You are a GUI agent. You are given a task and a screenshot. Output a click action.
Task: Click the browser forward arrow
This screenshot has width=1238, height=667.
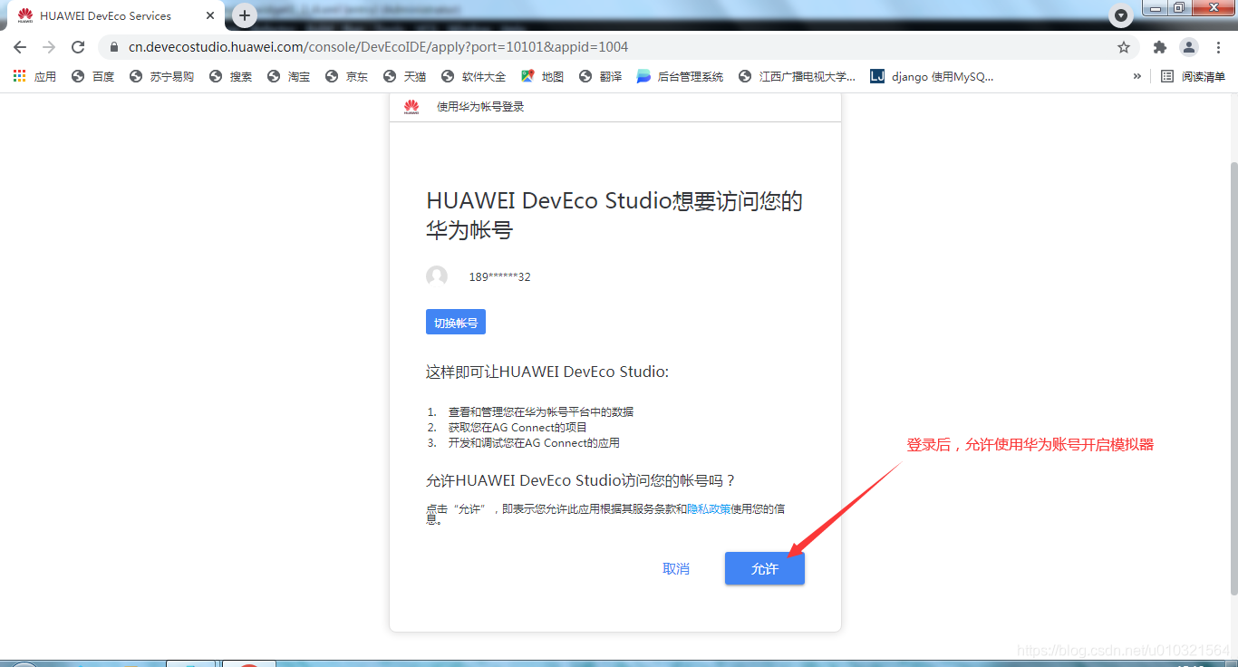coord(49,47)
